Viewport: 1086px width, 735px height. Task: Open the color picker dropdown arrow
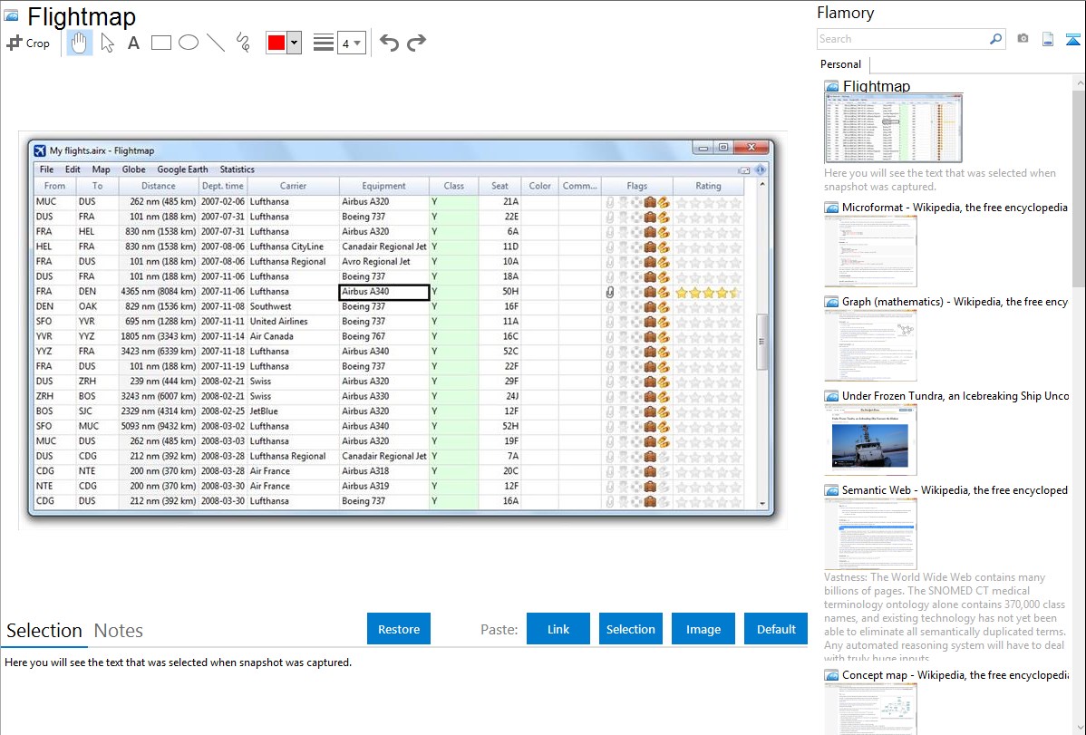294,43
